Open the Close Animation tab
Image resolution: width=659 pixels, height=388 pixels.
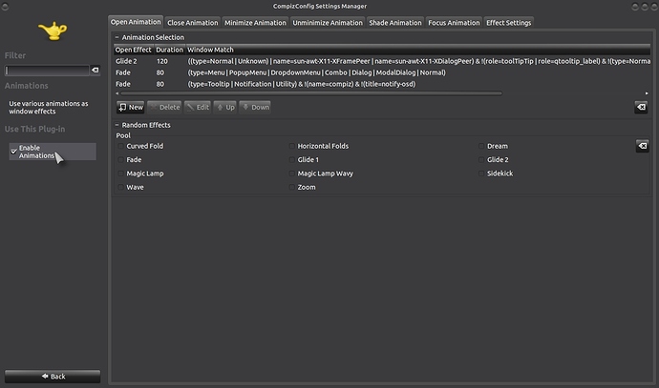193,23
